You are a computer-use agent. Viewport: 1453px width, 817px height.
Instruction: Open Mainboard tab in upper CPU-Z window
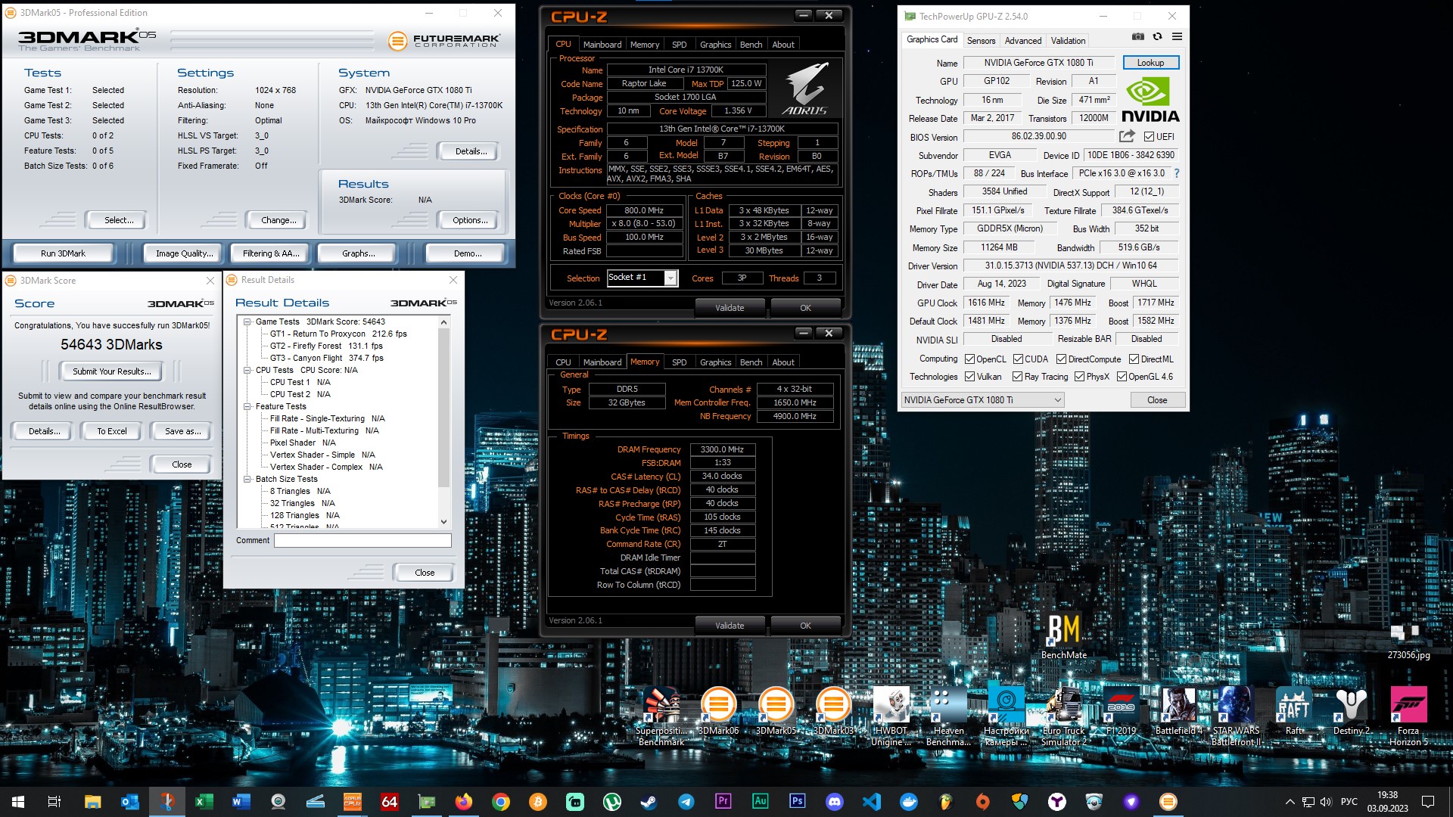click(x=602, y=45)
